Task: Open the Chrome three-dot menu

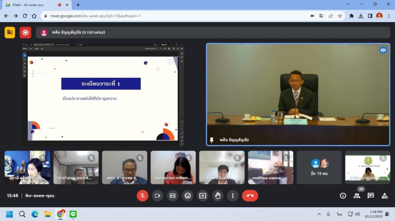Action: 389,16
